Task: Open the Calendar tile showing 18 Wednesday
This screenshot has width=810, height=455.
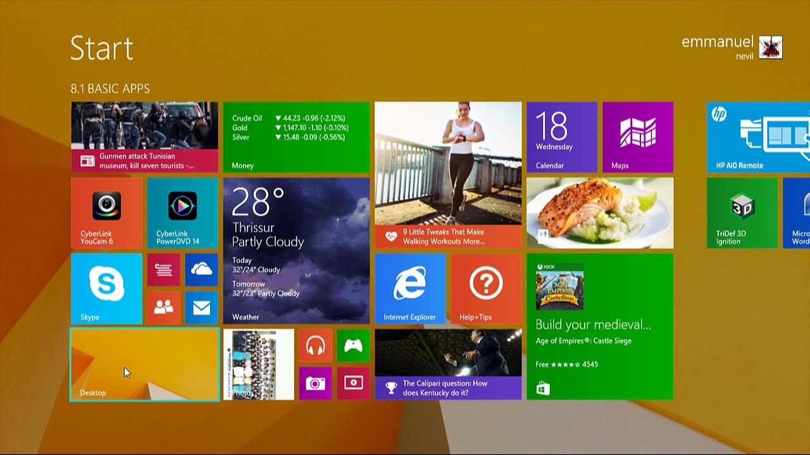Action: pyautogui.click(x=562, y=137)
